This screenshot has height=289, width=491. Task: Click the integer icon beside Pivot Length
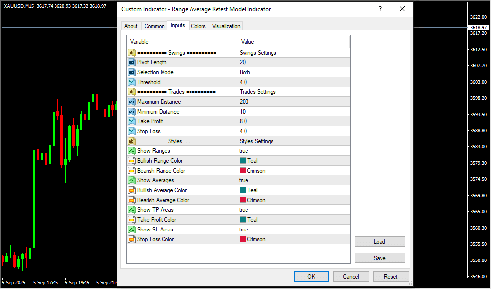[131, 62]
